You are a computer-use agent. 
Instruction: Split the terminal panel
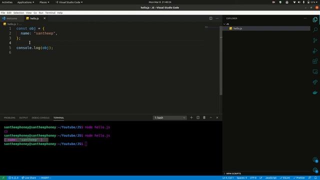pyautogui.click(x=198, y=117)
